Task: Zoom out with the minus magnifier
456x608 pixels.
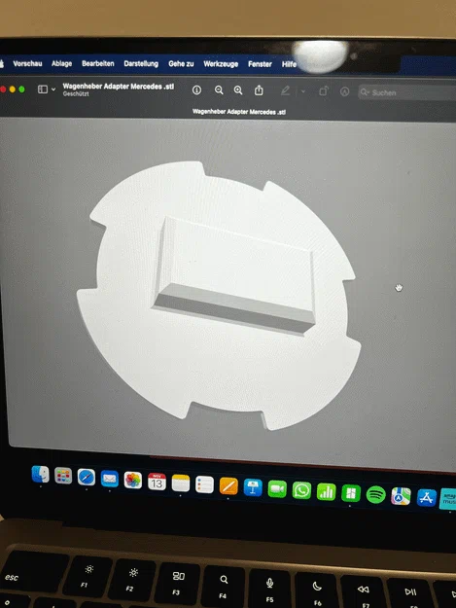Action: click(x=219, y=90)
